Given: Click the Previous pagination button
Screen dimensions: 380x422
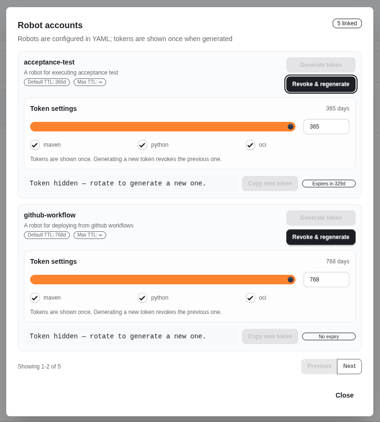Looking at the screenshot, I should coord(319,366).
